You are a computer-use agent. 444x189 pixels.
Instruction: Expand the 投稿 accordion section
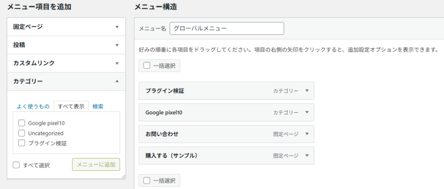point(116,45)
